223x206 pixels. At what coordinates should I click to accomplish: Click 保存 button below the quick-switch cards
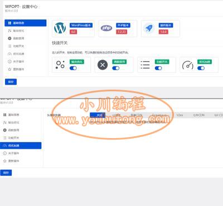(11, 82)
